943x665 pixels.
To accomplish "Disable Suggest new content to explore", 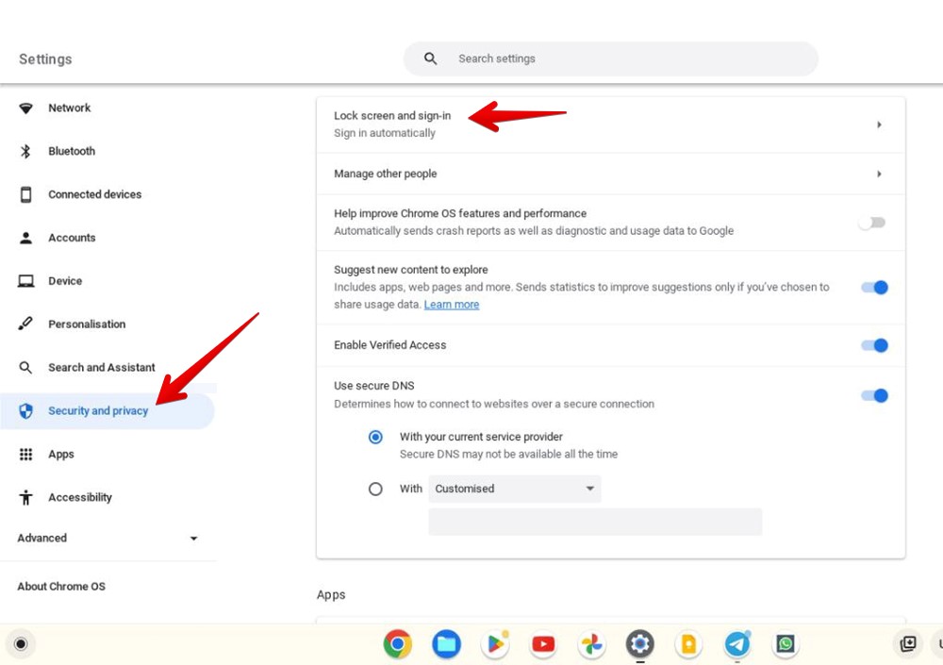I will 873,288.
